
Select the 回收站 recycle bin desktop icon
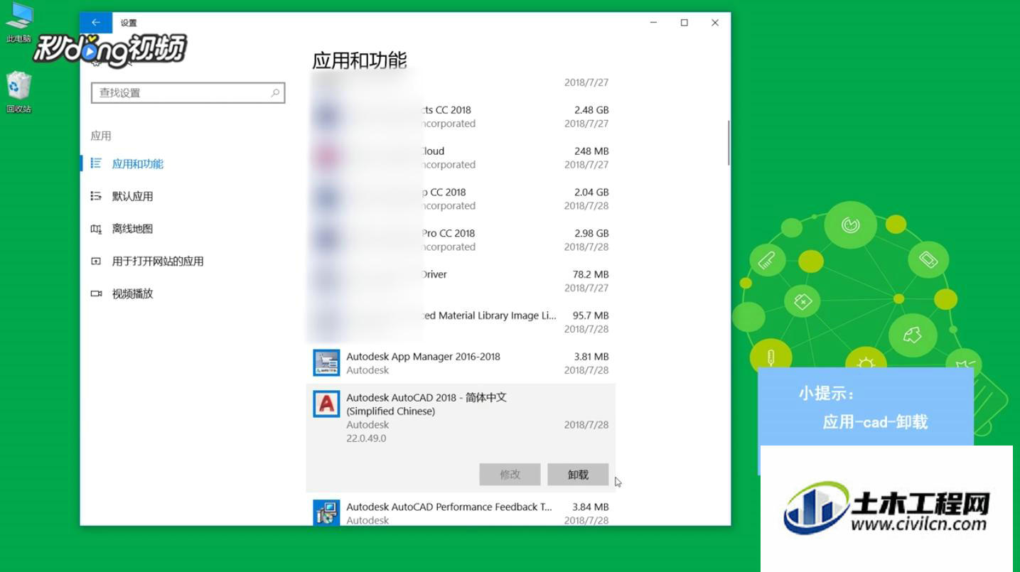(19, 92)
